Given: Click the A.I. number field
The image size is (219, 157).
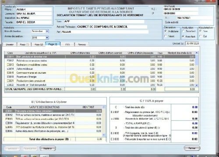Looking at the screenshot, I should [194, 18].
